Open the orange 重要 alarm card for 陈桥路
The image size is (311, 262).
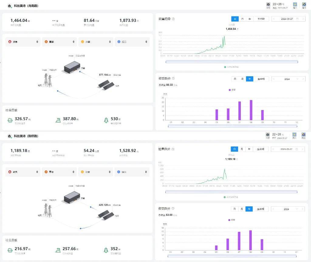[59, 172]
